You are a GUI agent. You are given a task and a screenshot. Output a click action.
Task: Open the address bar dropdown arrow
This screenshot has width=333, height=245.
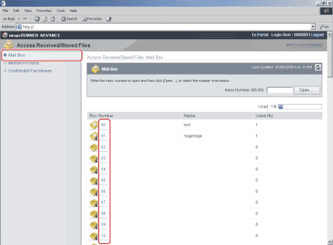313,27
